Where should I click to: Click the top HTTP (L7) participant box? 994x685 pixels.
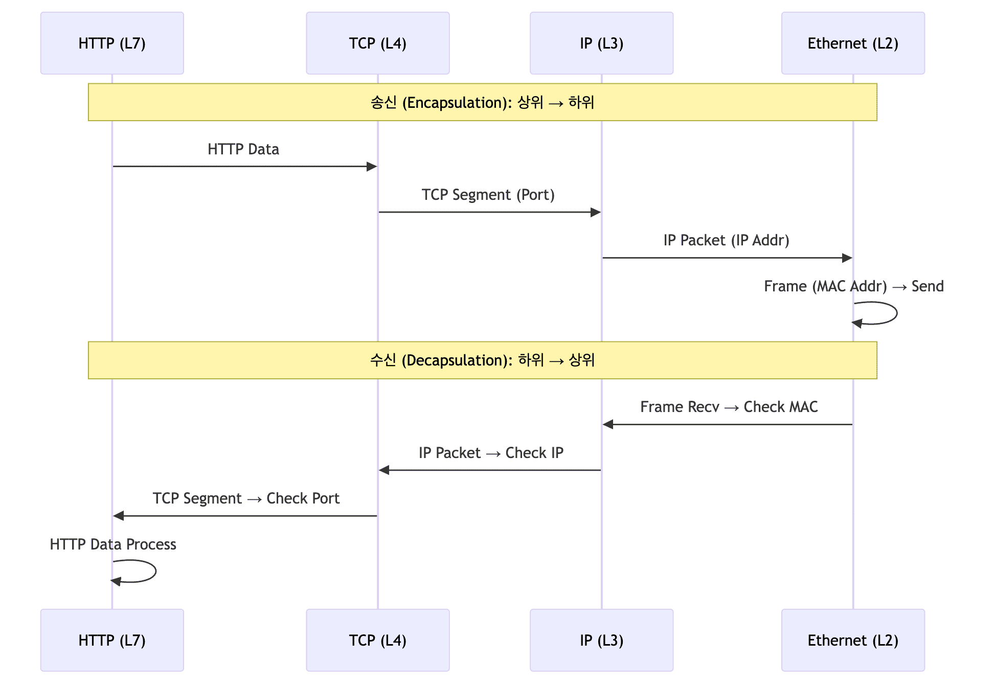click(112, 43)
